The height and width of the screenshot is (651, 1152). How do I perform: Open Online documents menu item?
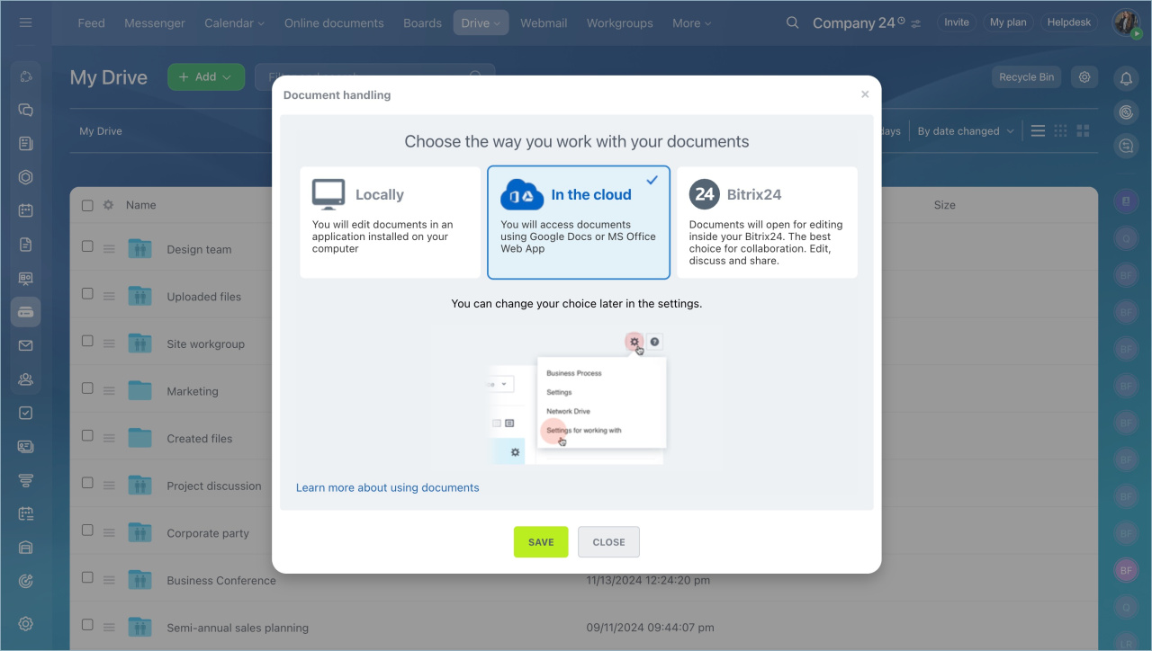coord(334,22)
